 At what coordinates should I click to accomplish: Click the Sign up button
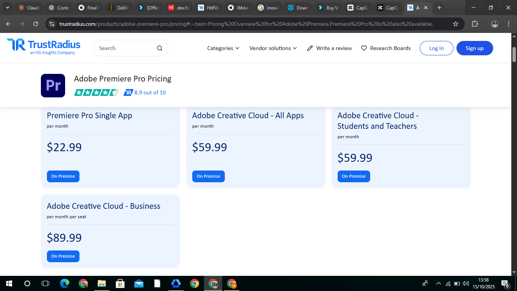475,48
